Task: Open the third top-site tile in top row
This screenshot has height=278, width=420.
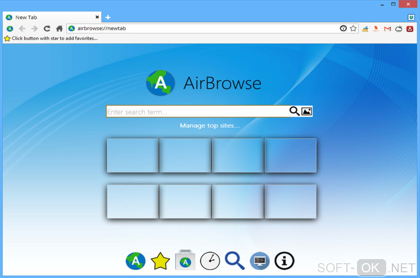Action: click(238, 155)
